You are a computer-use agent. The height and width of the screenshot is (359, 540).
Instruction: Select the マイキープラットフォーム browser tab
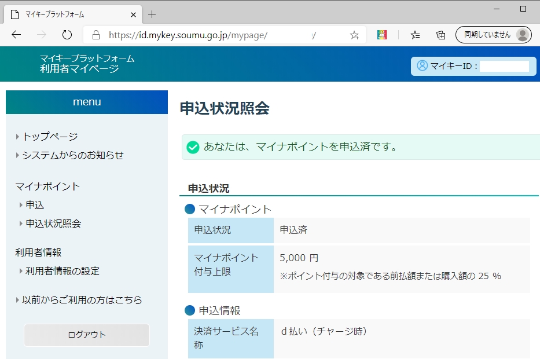pyautogui.click(x=73, y=14)
